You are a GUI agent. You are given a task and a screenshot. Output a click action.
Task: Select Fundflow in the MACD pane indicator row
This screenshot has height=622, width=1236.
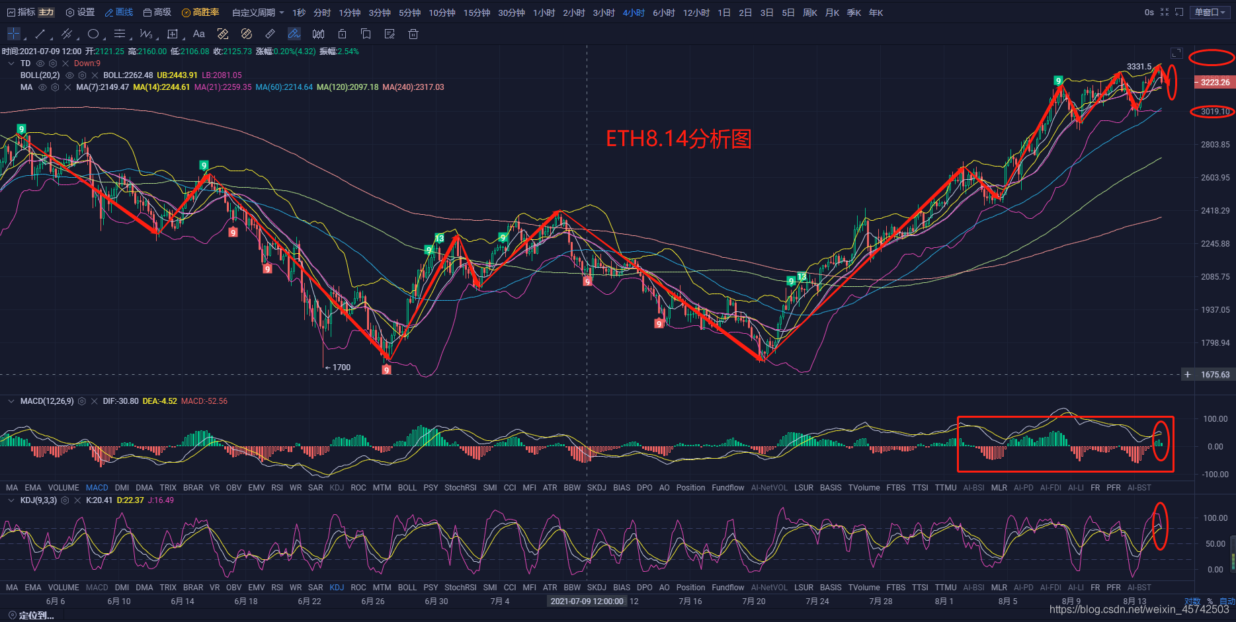tap(728, 488)
